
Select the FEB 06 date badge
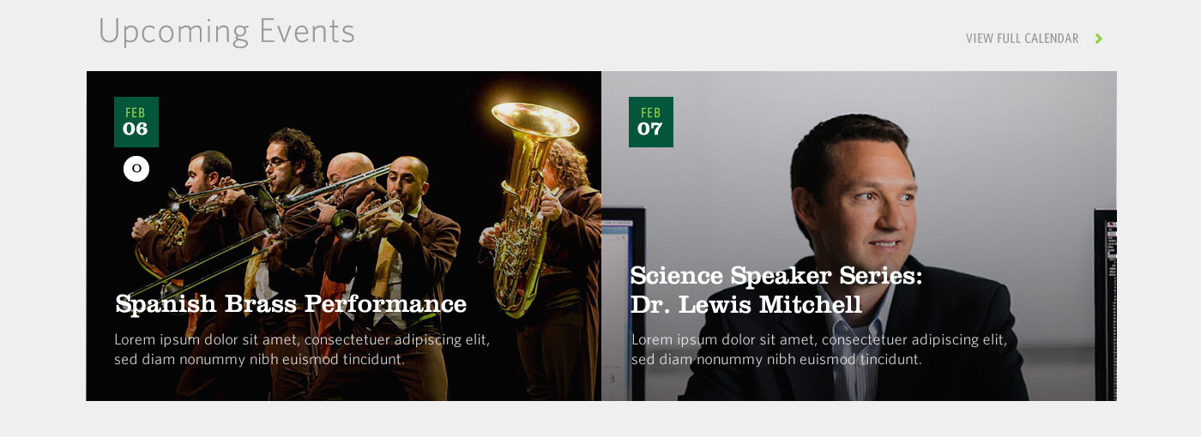click(x=136, y=122)
